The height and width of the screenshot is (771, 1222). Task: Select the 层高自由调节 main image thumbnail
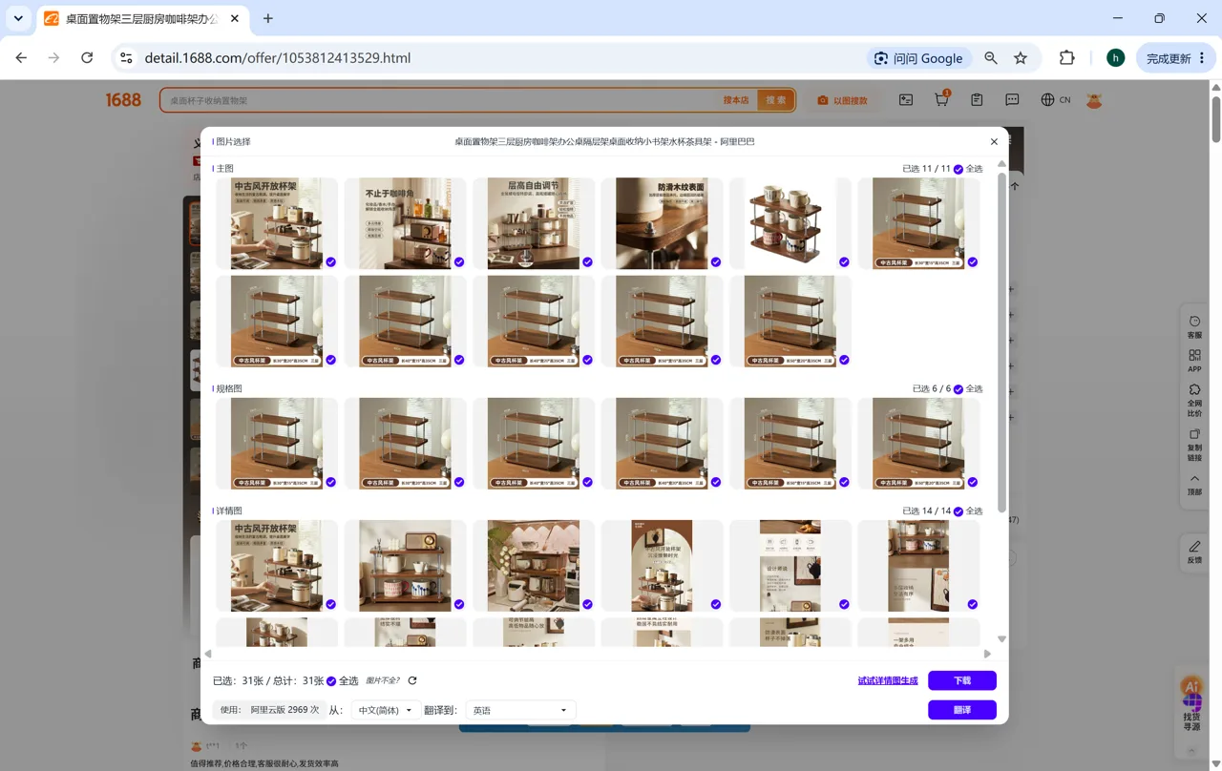coord(534,223)
